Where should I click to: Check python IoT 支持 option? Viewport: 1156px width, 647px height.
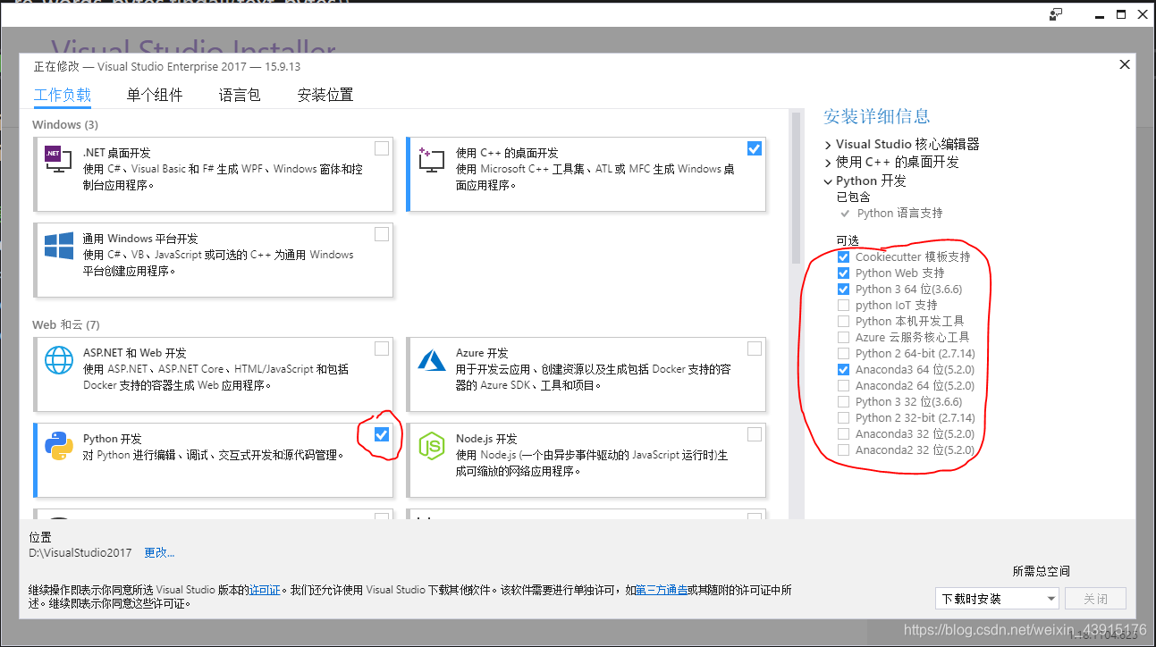click(843, 306)
